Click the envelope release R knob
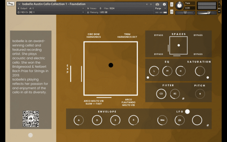This screenshot has width=227, height=142. pos(134,120)
